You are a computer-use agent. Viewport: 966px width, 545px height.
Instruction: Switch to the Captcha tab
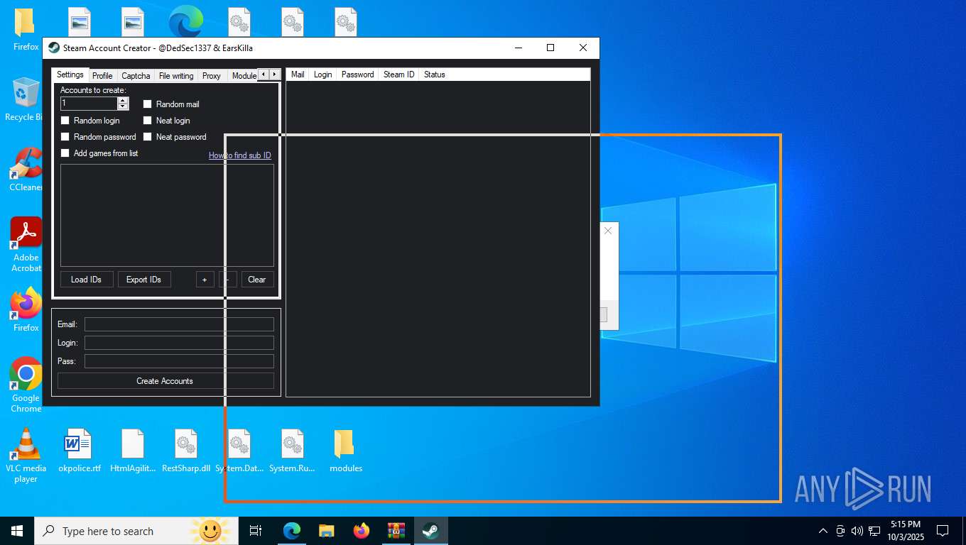pyautogui.click(x=136, y=75)
